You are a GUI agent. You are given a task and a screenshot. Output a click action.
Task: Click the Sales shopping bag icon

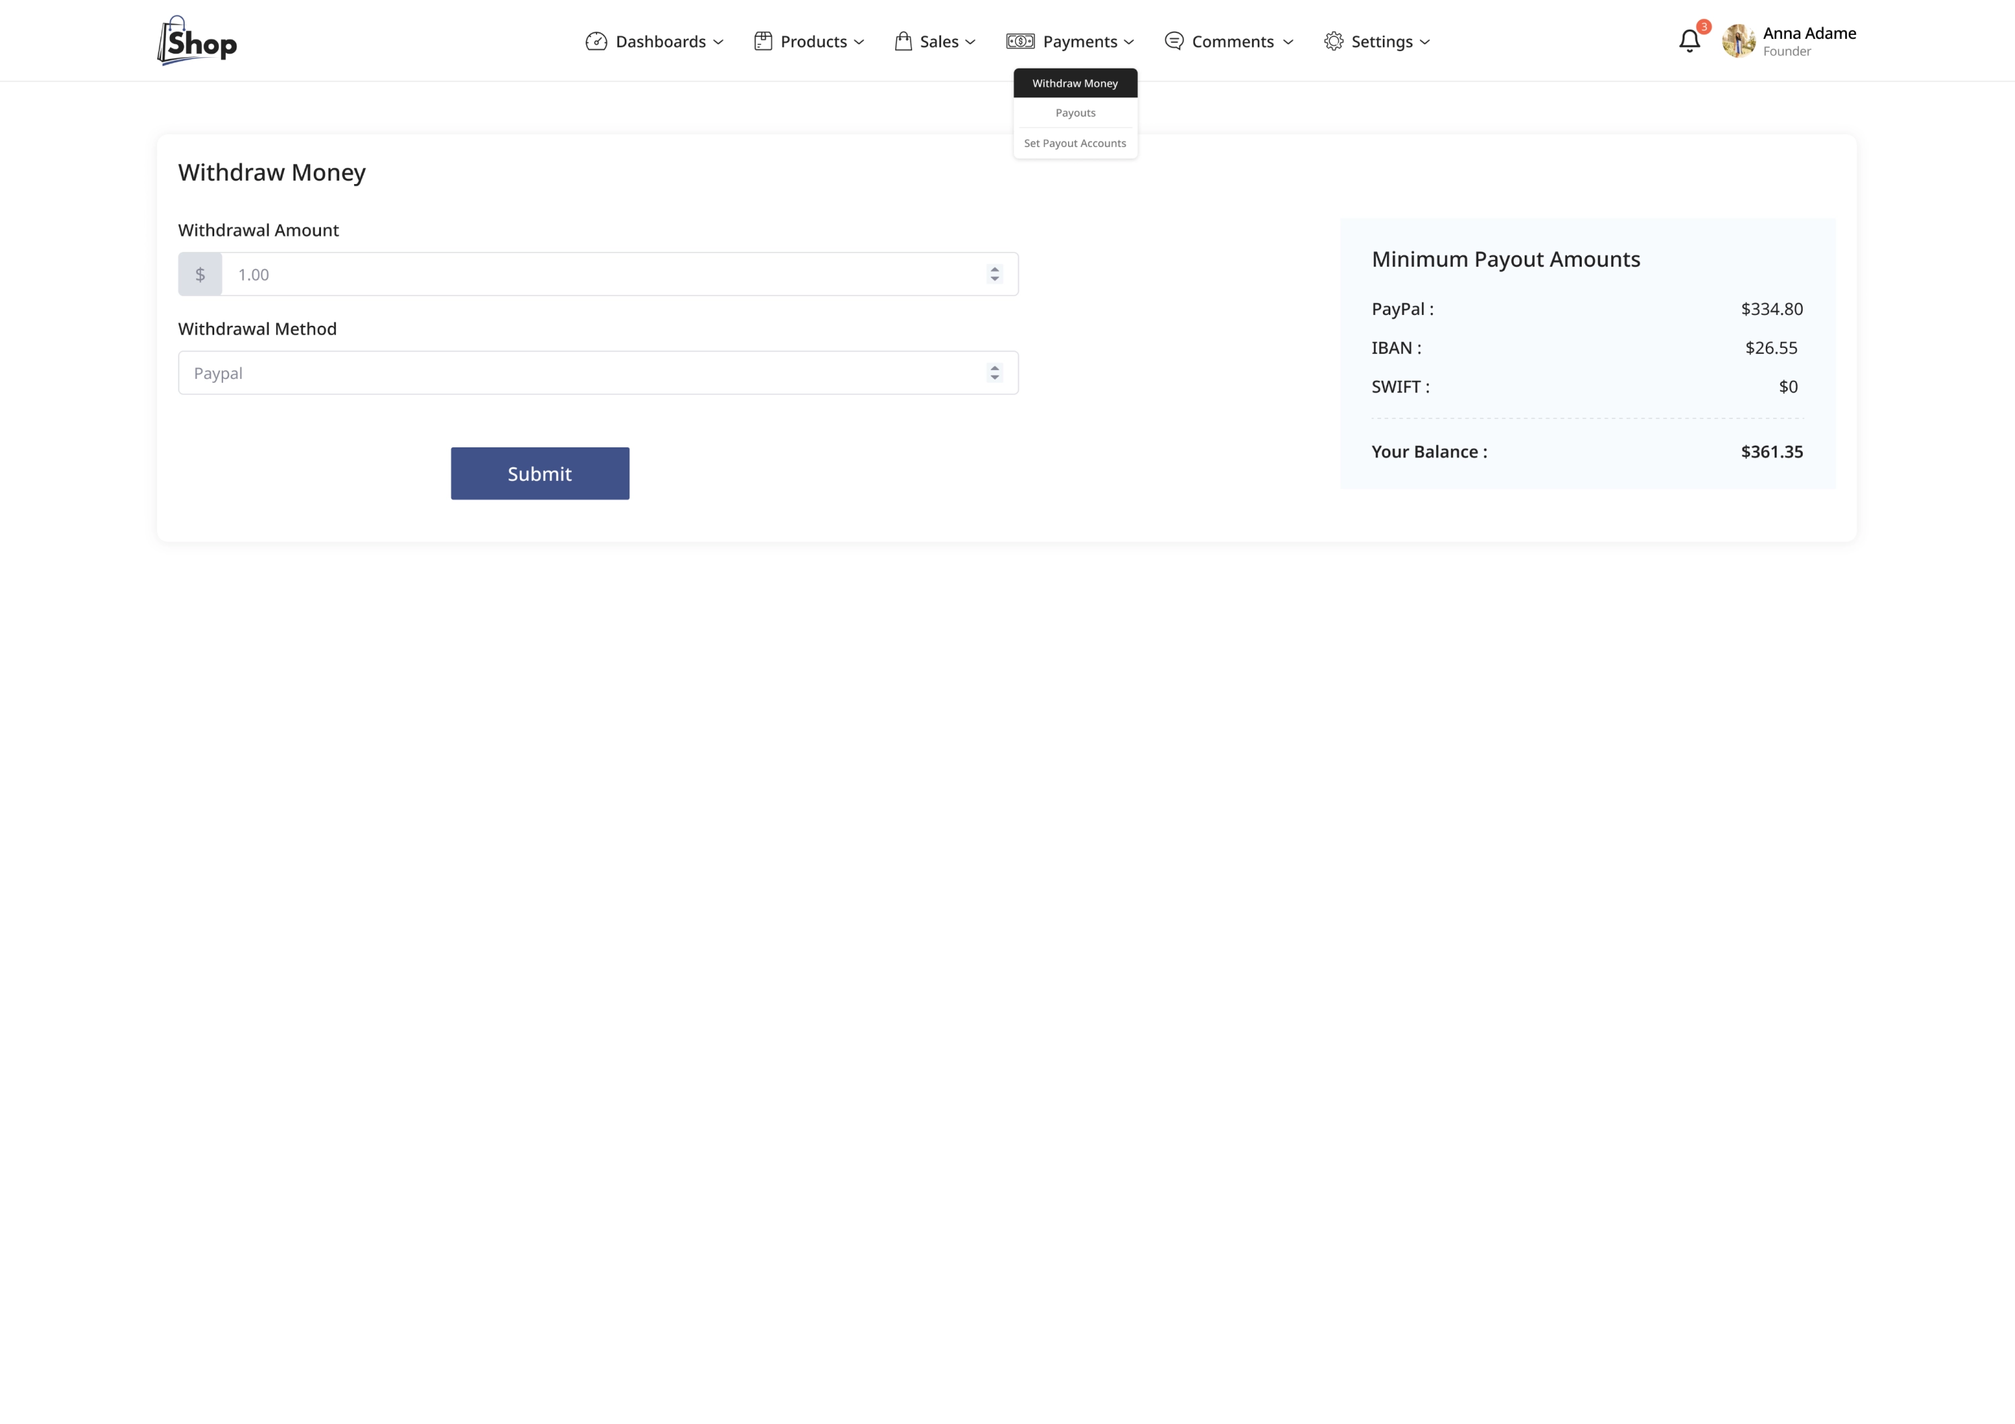[904, 40]
